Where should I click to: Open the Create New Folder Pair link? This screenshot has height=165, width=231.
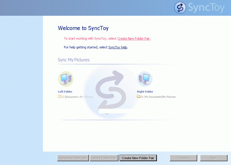pyautogui.click(x=134, y=38)
